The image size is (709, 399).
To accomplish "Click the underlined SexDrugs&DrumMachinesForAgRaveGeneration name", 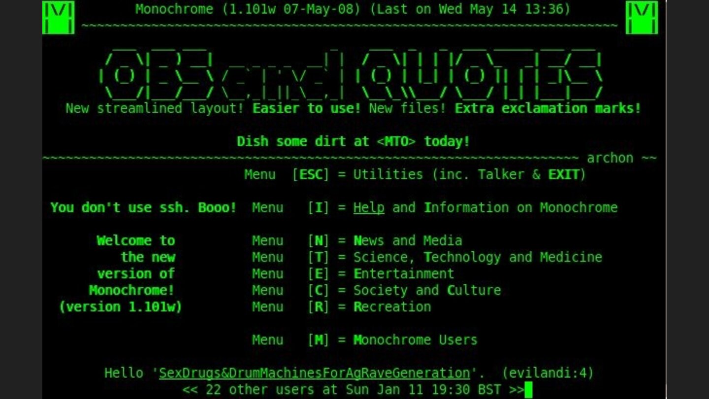I will click(x=315, y=373).
